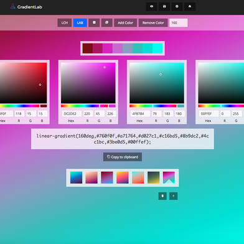The height and width of the screenshot is (244, 244).
Task: Click the overlapping squares icon button
Action: pos(107,23)
